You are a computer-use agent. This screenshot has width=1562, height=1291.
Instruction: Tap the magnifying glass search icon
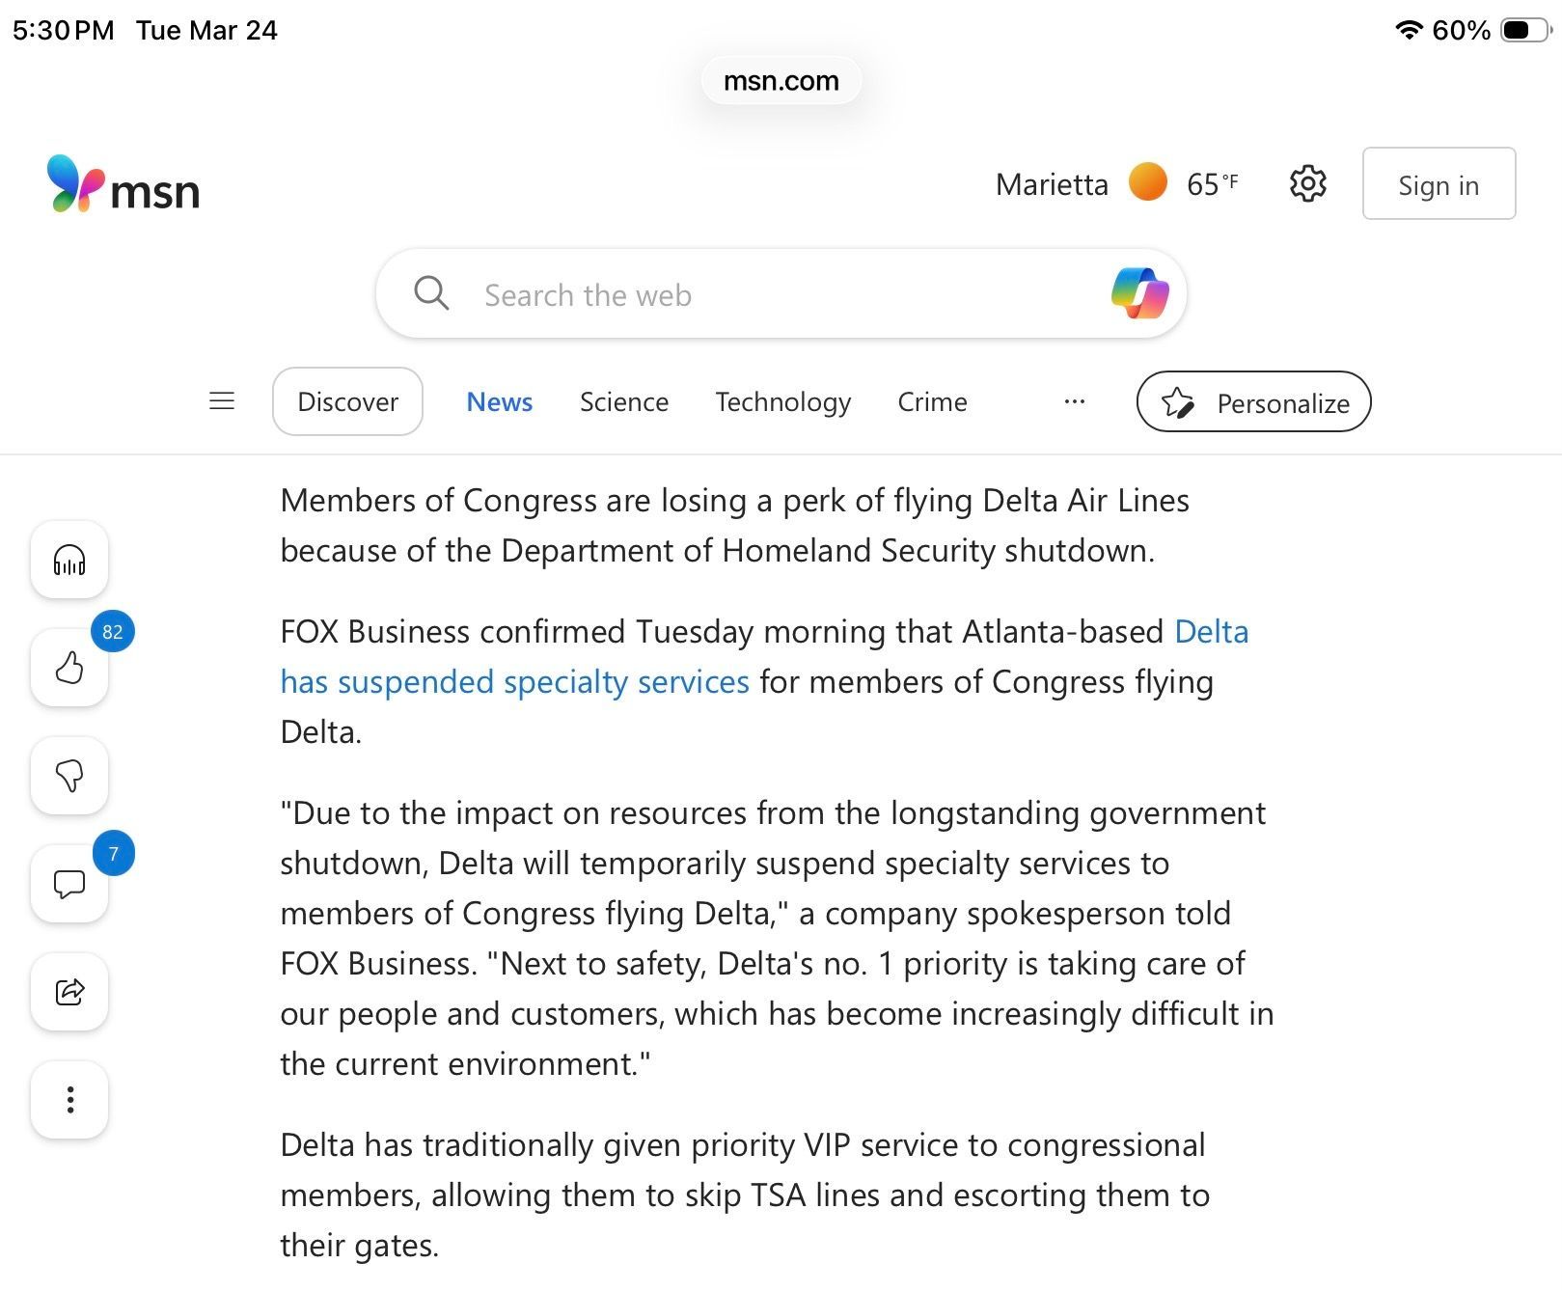click(x=431, y=293)
